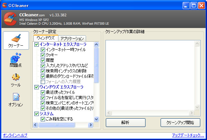Open the オプション options icon
The width and height of the screenshot is (207, 140).
(x=16, y=100)
